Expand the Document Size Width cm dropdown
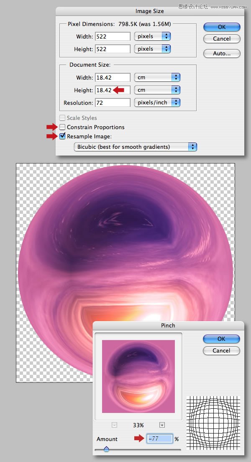 [x=157, y=78]
